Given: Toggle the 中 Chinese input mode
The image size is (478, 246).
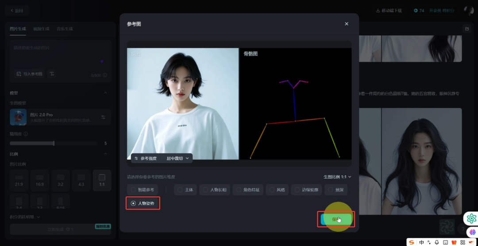Looking at the screenshot, I should tap(422, 242).
